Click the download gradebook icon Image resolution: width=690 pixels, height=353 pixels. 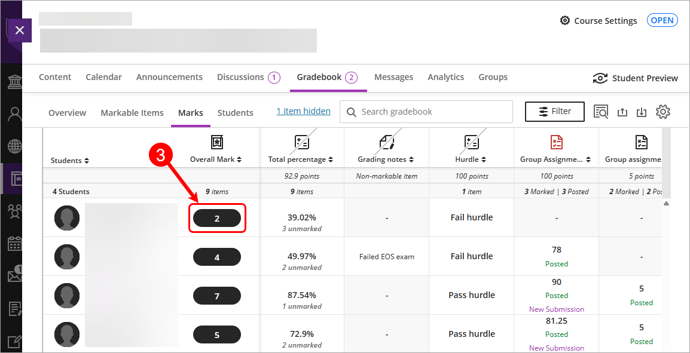point(642,112)
